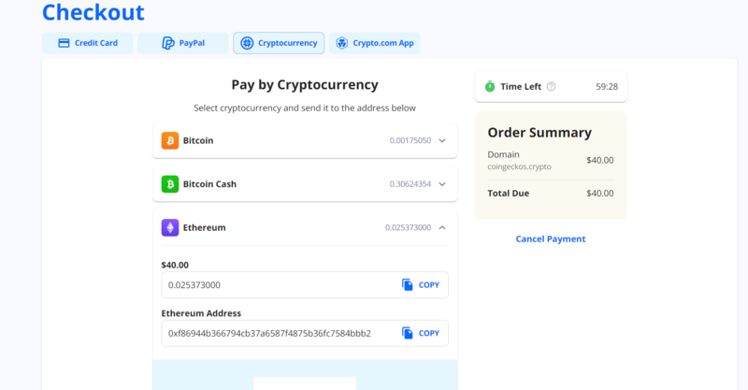Select the Crypto.com App tab
This screenshot has width=748, height=390.
click(x=374, y=43)
